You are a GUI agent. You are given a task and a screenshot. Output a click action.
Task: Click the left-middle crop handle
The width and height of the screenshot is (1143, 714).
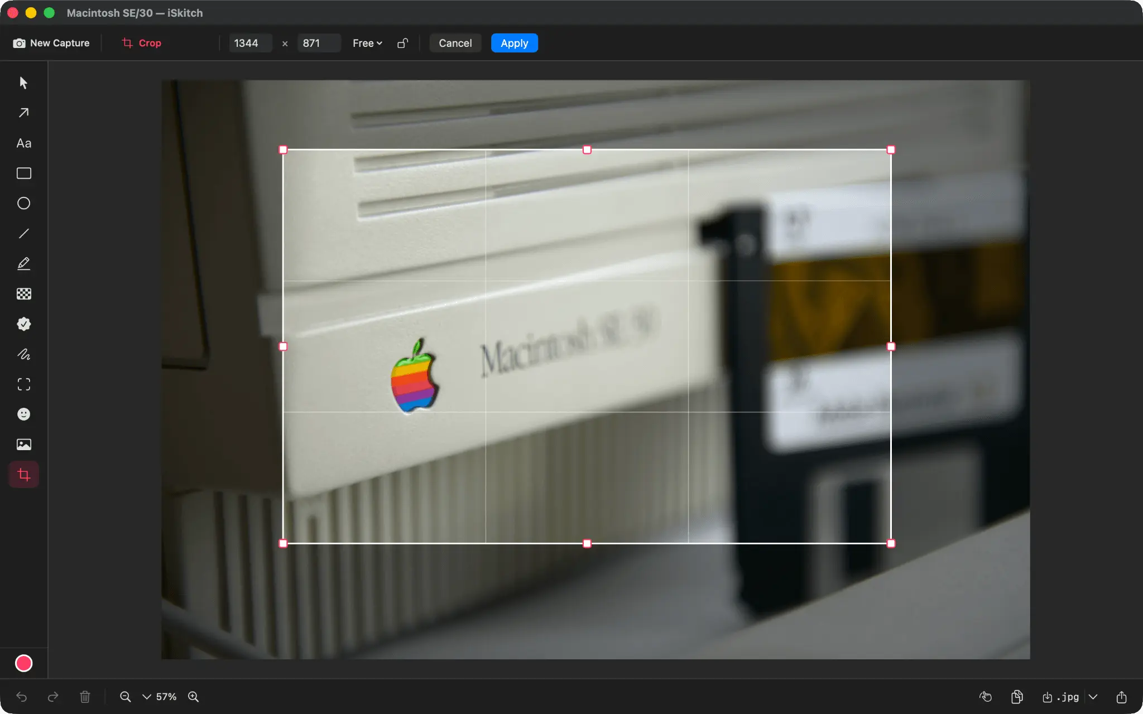(x=283, y=346)
